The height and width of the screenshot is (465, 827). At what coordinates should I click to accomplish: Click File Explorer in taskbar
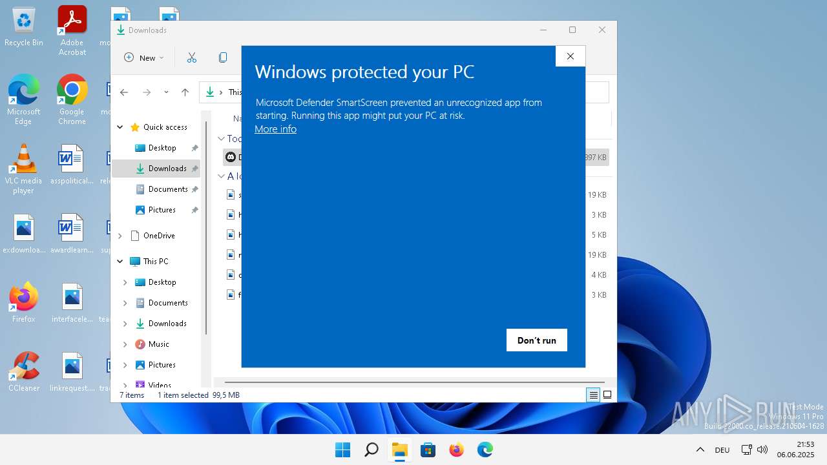pos(399,449)
